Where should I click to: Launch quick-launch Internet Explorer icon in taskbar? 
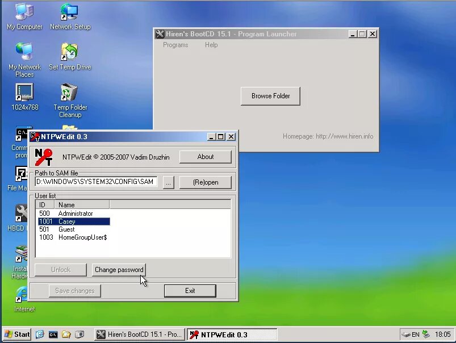tap(40, 334)
